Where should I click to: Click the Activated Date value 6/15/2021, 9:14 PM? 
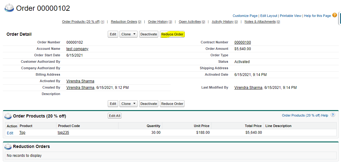pyautogui.click(x=251, y=75)
